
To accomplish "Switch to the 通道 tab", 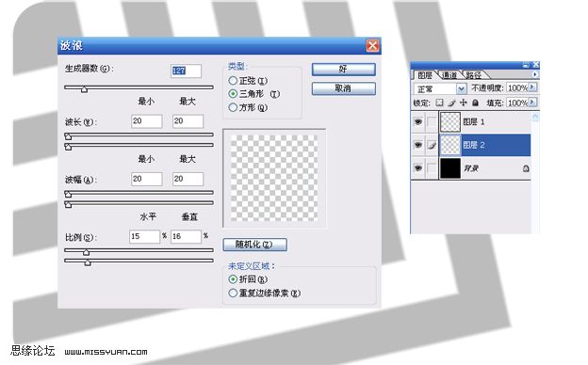I will pos(449,75).
